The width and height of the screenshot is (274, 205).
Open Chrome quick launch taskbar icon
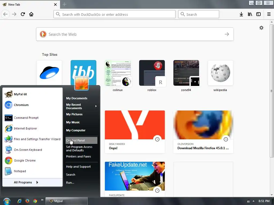[x=35, y=201]
